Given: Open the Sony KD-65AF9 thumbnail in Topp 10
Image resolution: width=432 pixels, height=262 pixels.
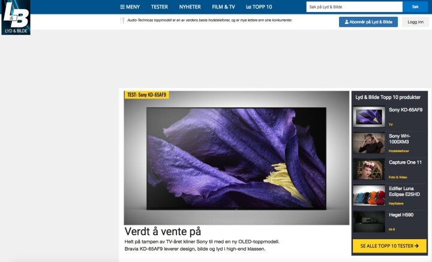Looking at the screenshot, I should [369, 116].
